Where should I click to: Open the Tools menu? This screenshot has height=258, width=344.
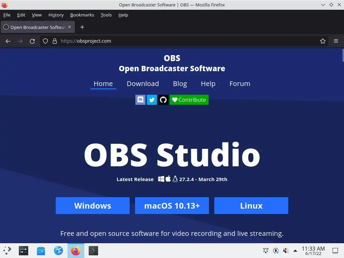pos(106,15)
